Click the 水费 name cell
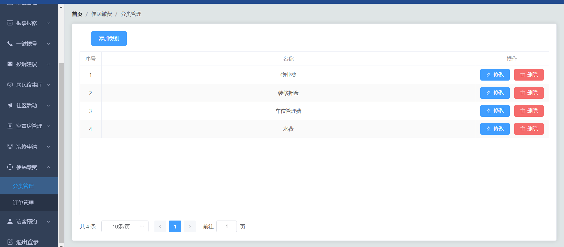The width and height of the screenshot is (564, 247). (x=288, y=129)
